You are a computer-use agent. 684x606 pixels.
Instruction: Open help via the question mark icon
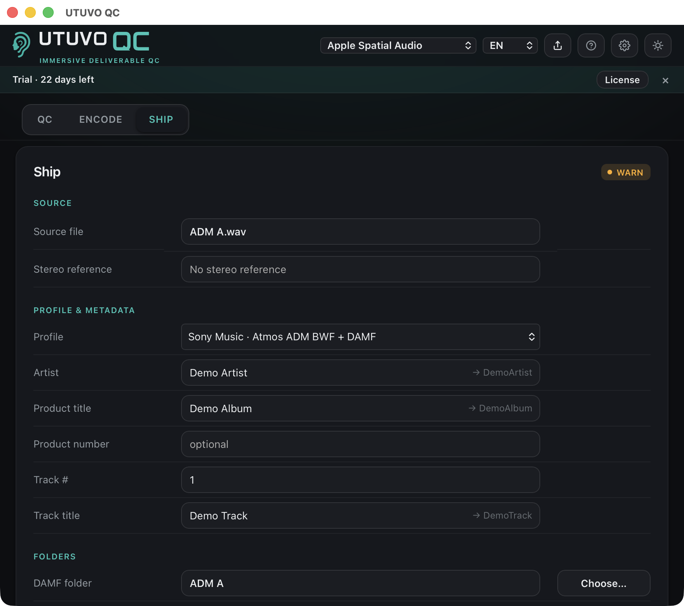(591, 45)
